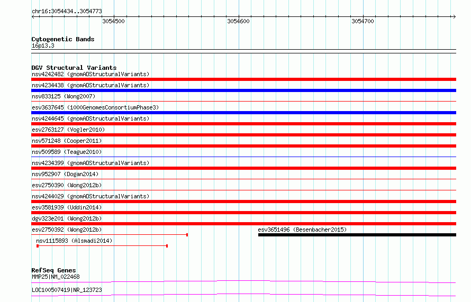The height and width of the screenshot is (302, 471).
Task: Click the right arrow on the ruler
Action: click(x=454, y=16)
